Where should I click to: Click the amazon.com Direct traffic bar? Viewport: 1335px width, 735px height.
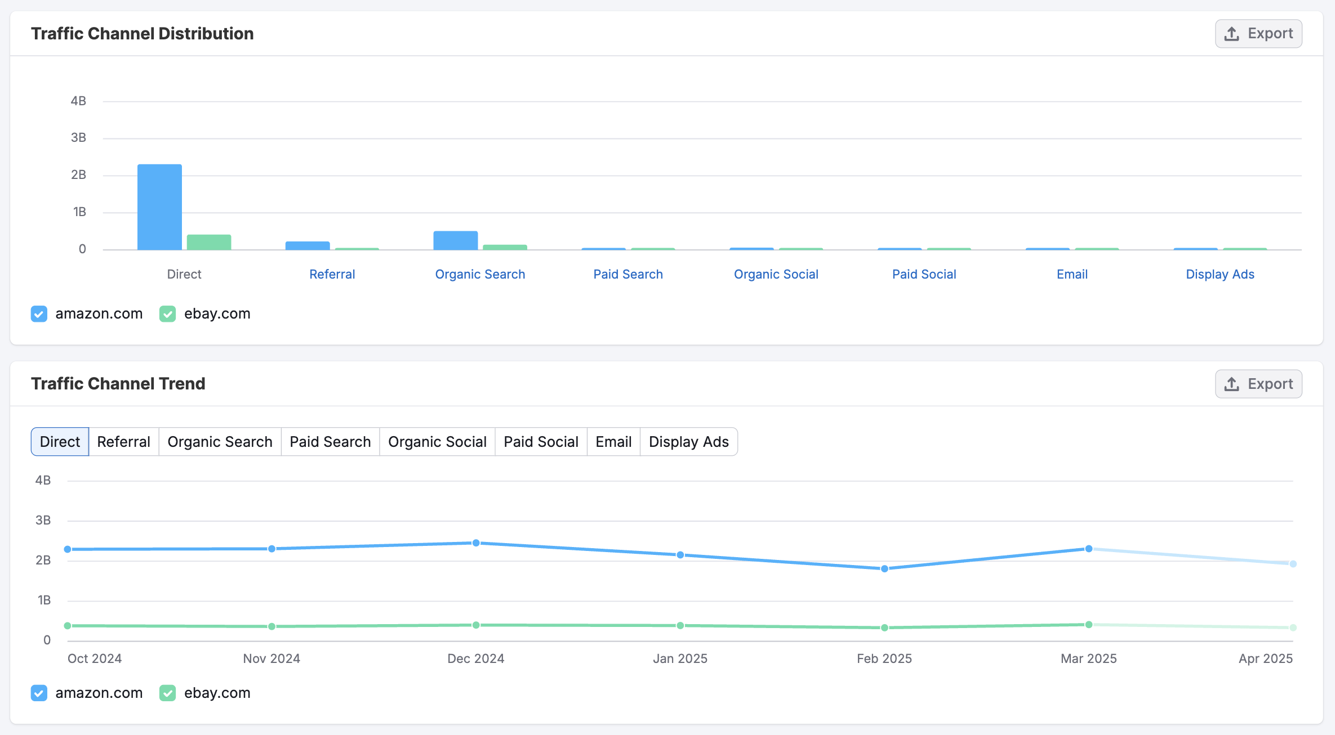pyautogui.click(x=159, y=207)
